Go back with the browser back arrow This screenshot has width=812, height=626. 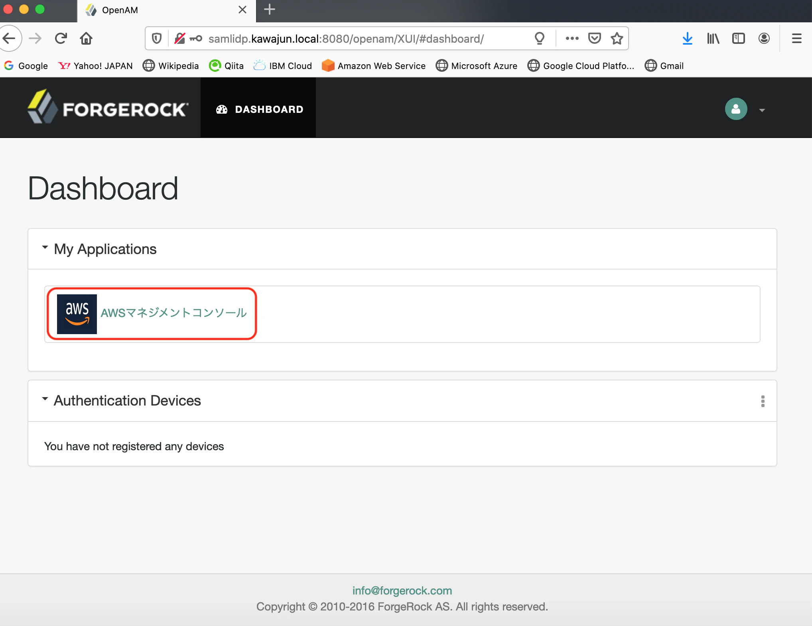[x=9, y=38]
